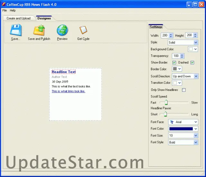Toggle the Dashed border checkbox
This screenshot has height=177, width=206.
[192, 63]
